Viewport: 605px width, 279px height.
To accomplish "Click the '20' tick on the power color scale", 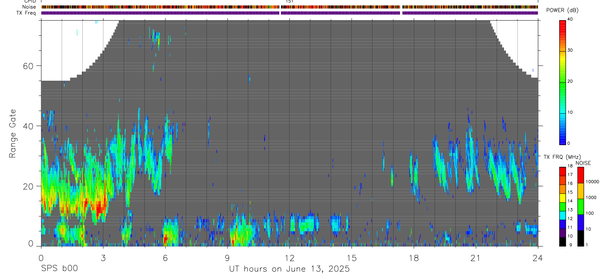I will click(570, 81).
